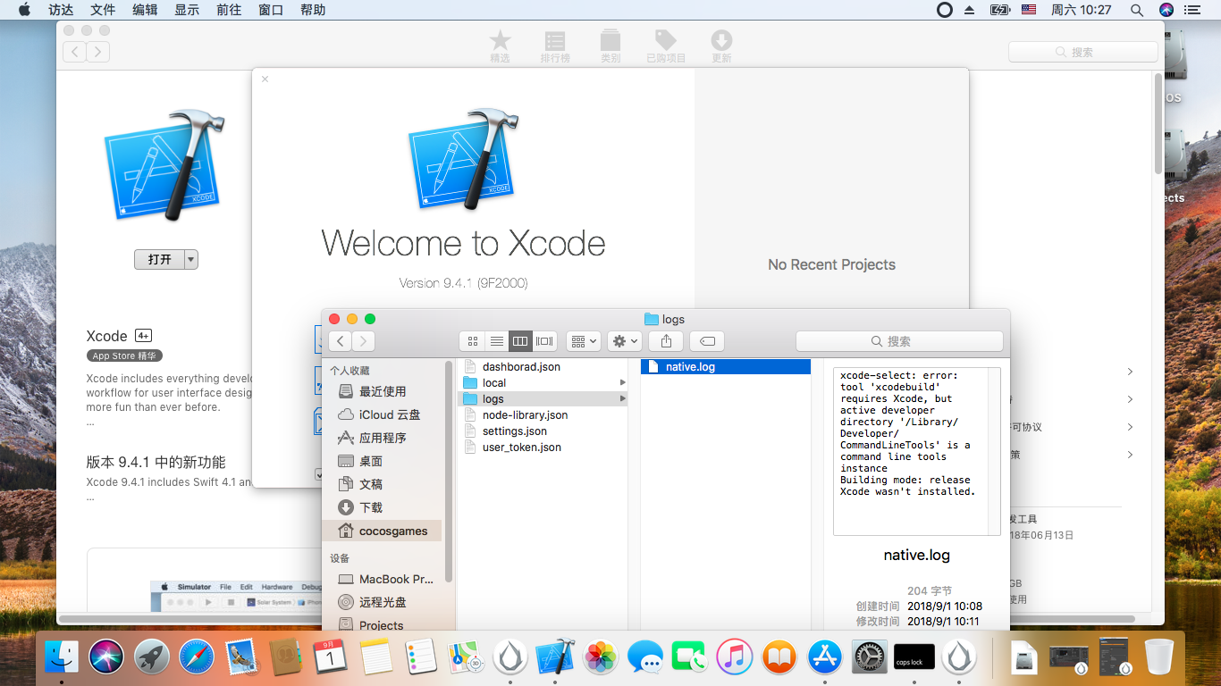Open Maps from the Dock
The width and height of the screenshot is (1221, 686).
pyautogui.click(x=466, y=658)
